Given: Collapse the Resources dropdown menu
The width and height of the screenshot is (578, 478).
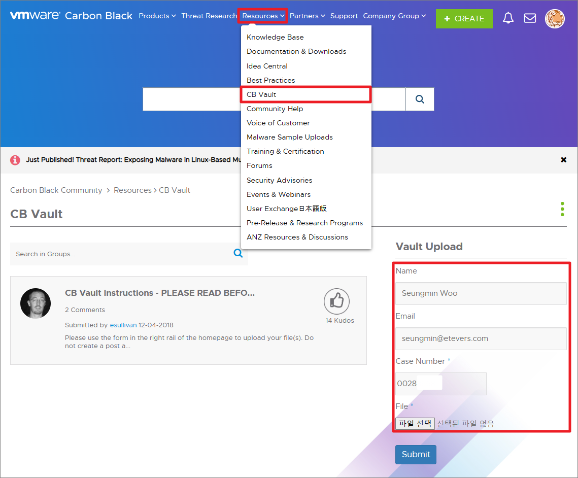Looking at the screenshot, I should click(x=263, y=16).
